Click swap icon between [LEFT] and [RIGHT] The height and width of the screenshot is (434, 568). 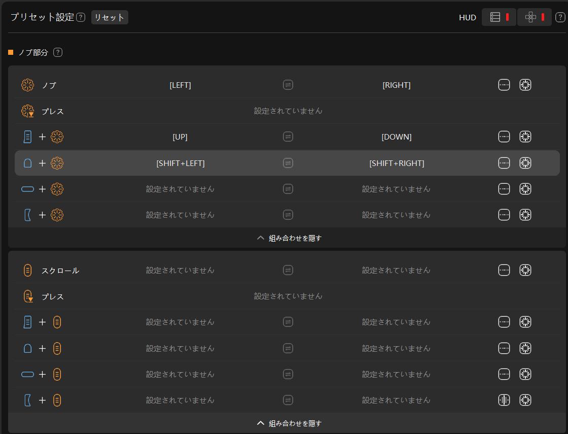288,85
